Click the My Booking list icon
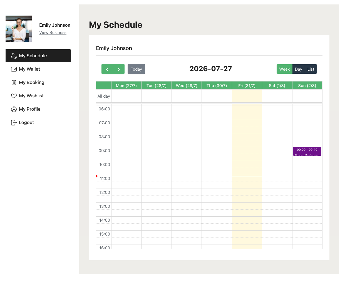The width and height of the screenshot is (345, 282). (x=14, y=83)
